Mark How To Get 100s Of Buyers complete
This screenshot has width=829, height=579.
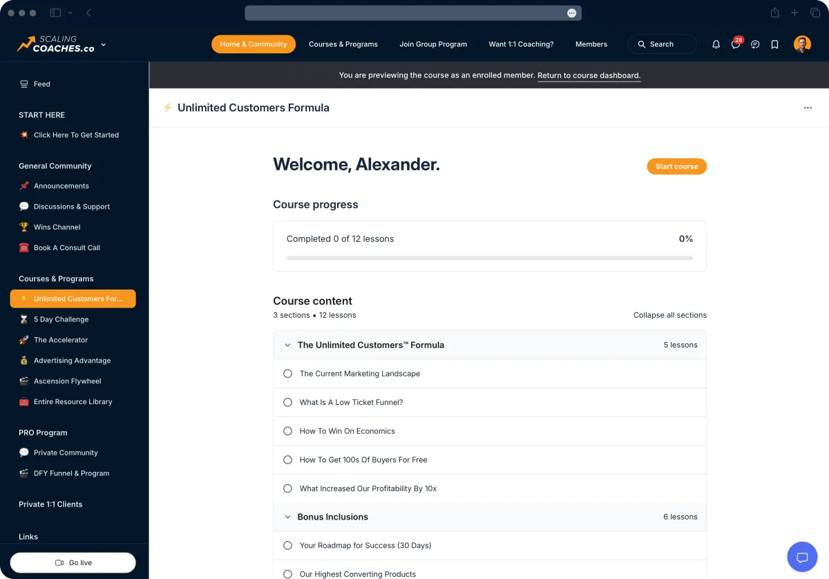coord(288,459)
